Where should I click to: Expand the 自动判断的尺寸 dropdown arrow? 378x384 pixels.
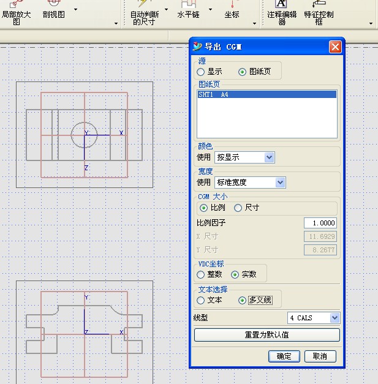click(x=167, y=10)
